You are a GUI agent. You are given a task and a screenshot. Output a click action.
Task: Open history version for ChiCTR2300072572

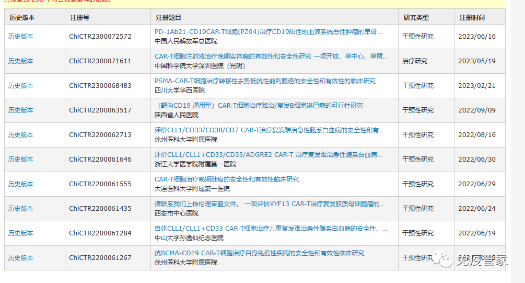pos(21,37)
